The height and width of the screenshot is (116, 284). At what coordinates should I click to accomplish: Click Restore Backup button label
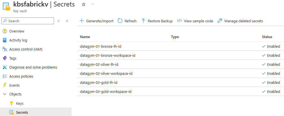160,21
